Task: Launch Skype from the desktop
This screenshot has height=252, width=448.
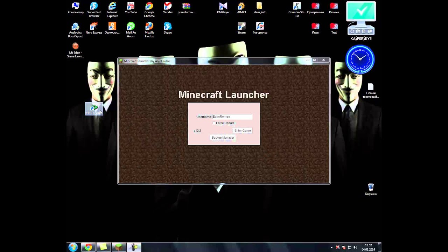Action: [168, 28]
